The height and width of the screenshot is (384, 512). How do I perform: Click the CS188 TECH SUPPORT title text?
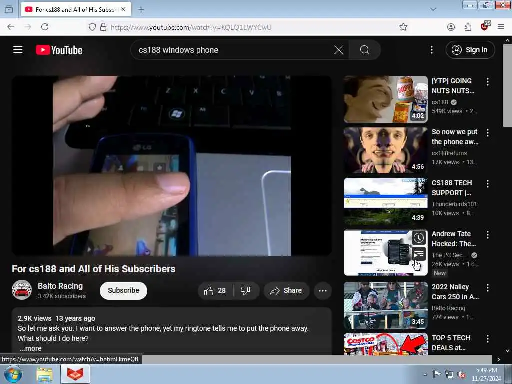[x=452, y=188]
